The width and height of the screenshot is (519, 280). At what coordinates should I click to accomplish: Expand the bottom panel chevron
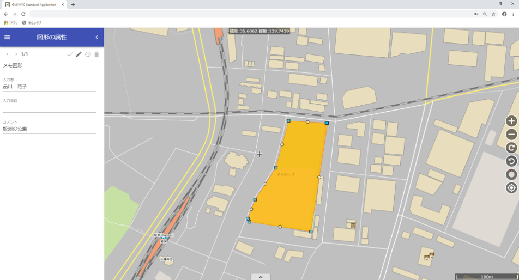[261, 277]
